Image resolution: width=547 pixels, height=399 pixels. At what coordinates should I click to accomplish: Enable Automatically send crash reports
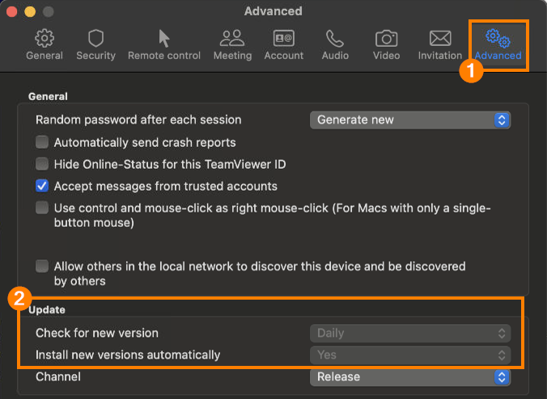(42, 142)
